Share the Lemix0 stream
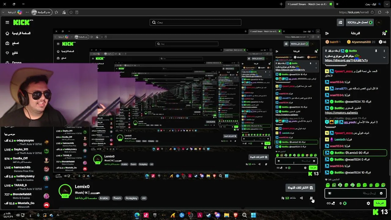This screenshot has height=220, width=391. tap(301, 198)
